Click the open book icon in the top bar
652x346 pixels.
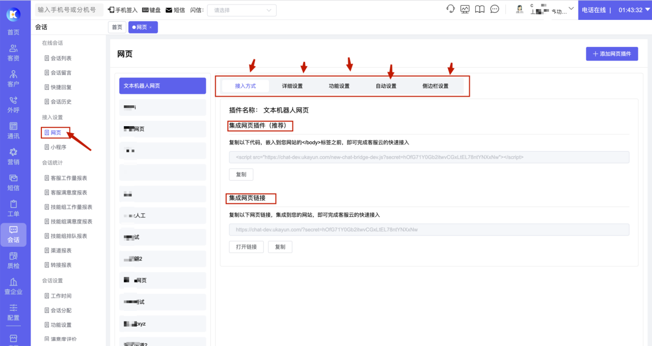[479, 9]
